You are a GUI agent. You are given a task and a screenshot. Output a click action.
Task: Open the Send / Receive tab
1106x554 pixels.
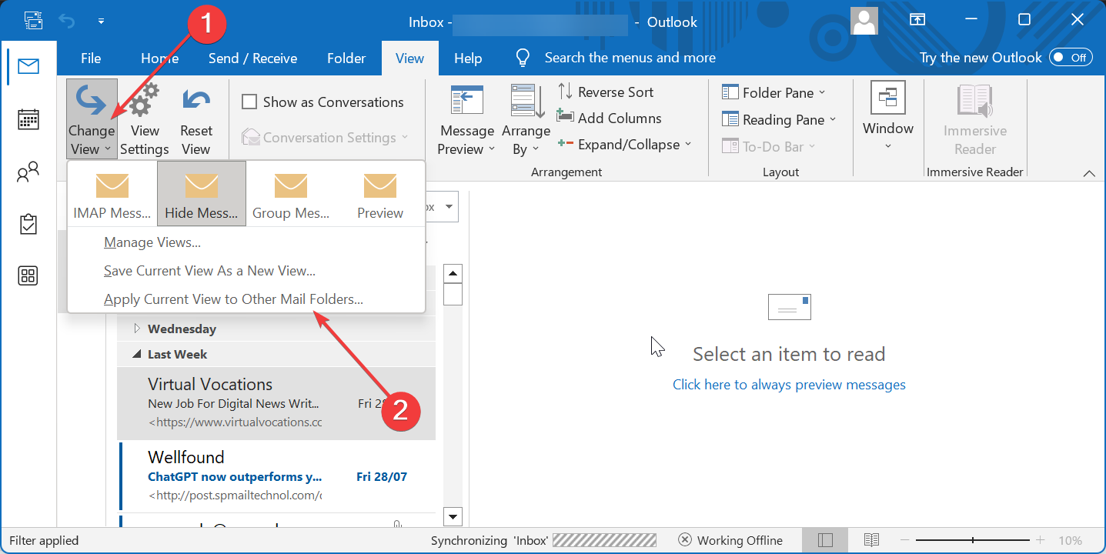click(252, 58)
